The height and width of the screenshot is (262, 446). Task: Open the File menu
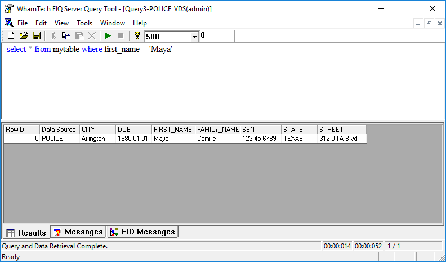coord(23,23)
